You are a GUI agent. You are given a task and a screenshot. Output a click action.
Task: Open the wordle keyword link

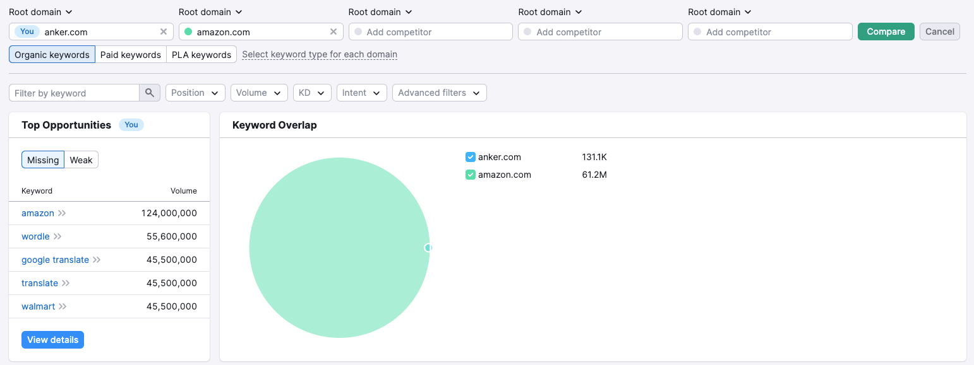[x=35, y=236]
